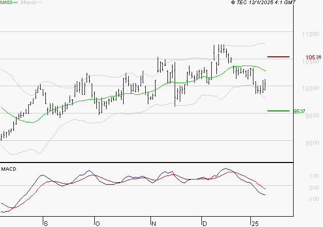This screenshot has height=227, width=323.
Task: Click the N month marker on time axis
Action: [x=154, y=224]
